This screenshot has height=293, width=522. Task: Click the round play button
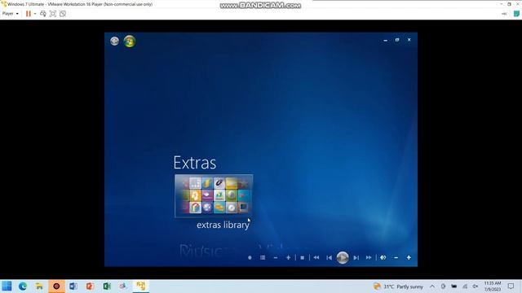tap(343, 257)
